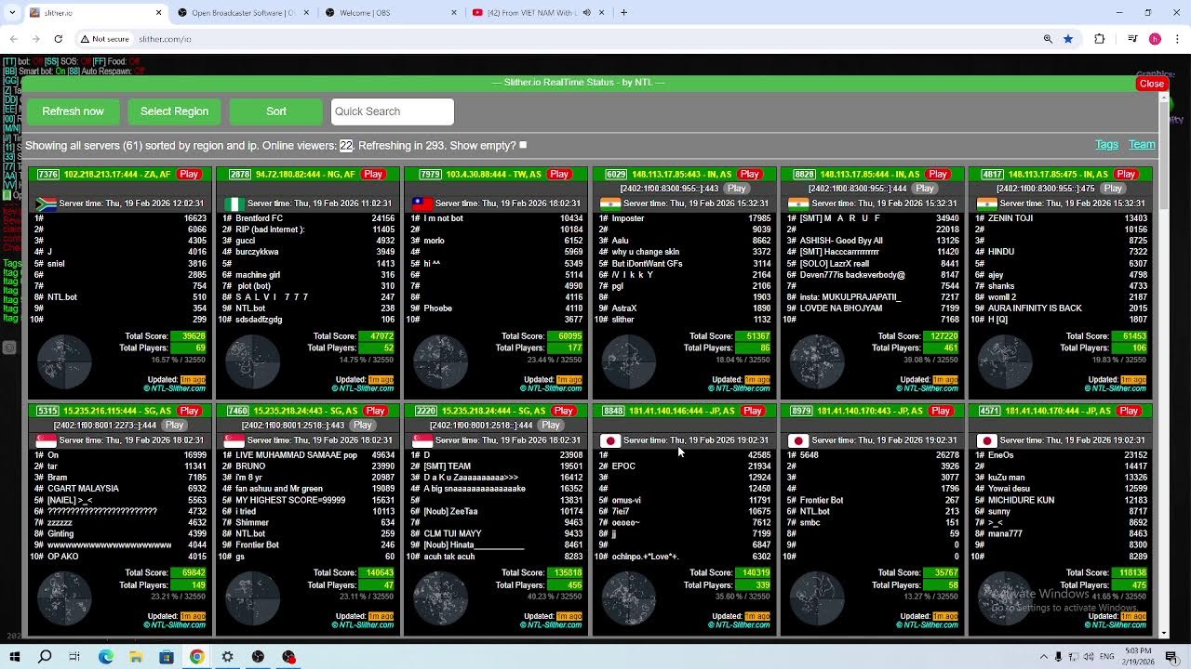The width and height of the screenshot is (1191, 669).
Task: Open the Select Region button
Action: tap(174, 111)
